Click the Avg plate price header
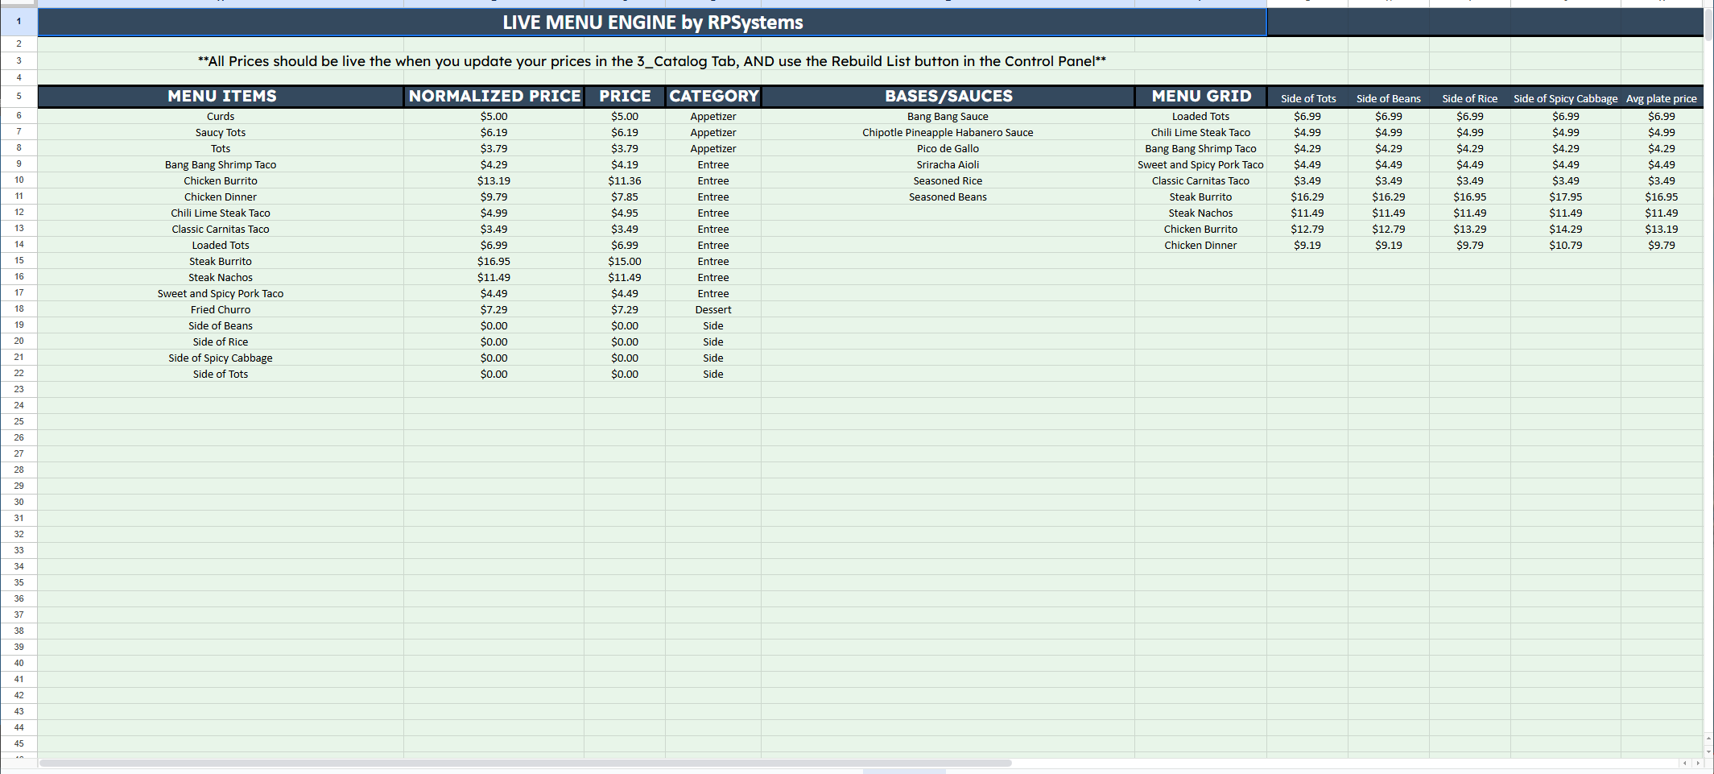Image resolution: width=1714 pixels, height=774 pixels. tap(1662, 97)
